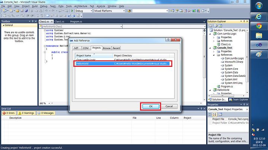Click the Increase Indent editor icon
The width and height of the screenshot is (268, 150).
tap(32, 16)
